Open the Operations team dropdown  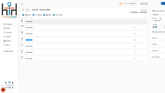(x=159, y=14)
